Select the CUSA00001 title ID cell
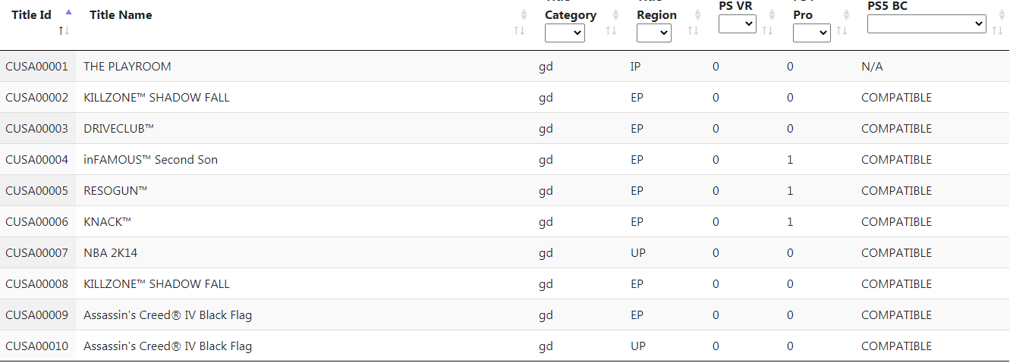1010x363 pixels. pyautogui.click(x=37, y=67)
